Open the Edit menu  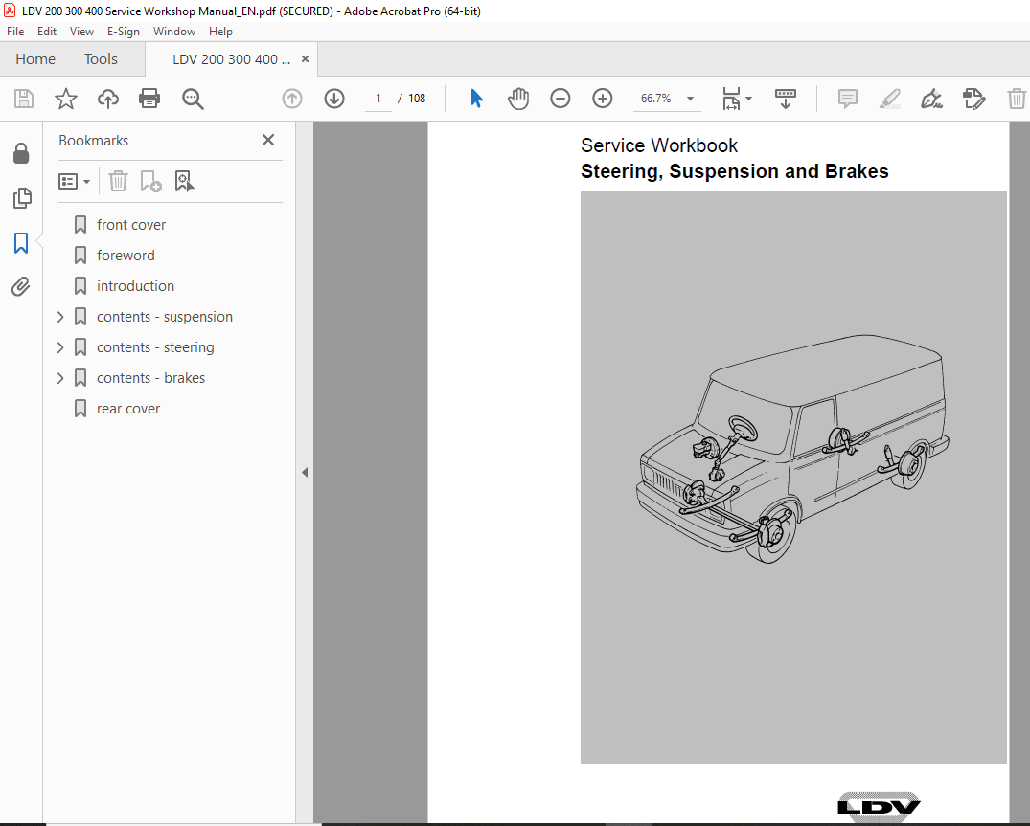[x=47, y=32]
